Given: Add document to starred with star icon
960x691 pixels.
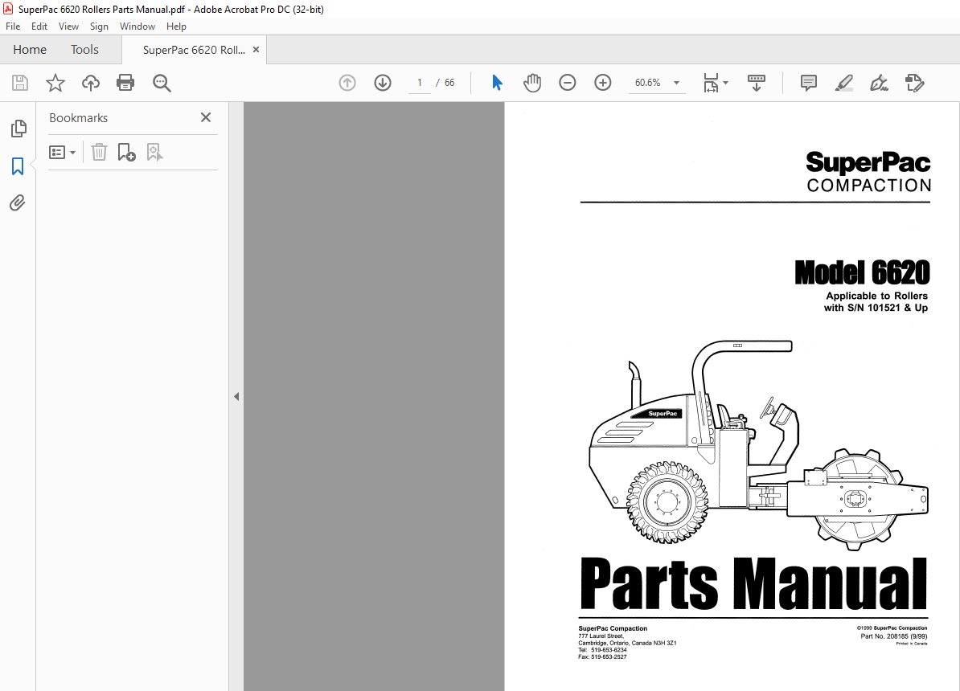Looking at the screenshot, I should pyautogui.click(x=55, y=83).
